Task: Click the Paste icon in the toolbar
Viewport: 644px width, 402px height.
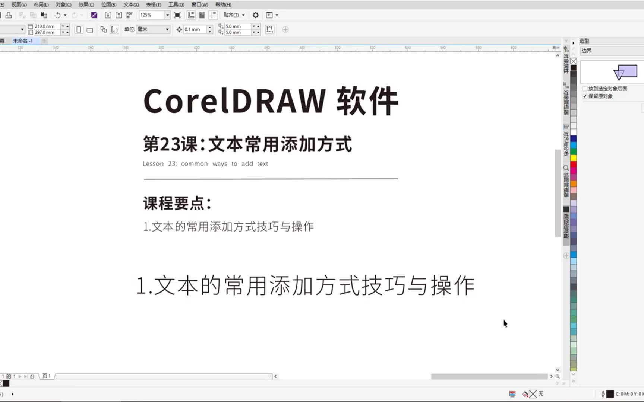Action: coord(44,15)
